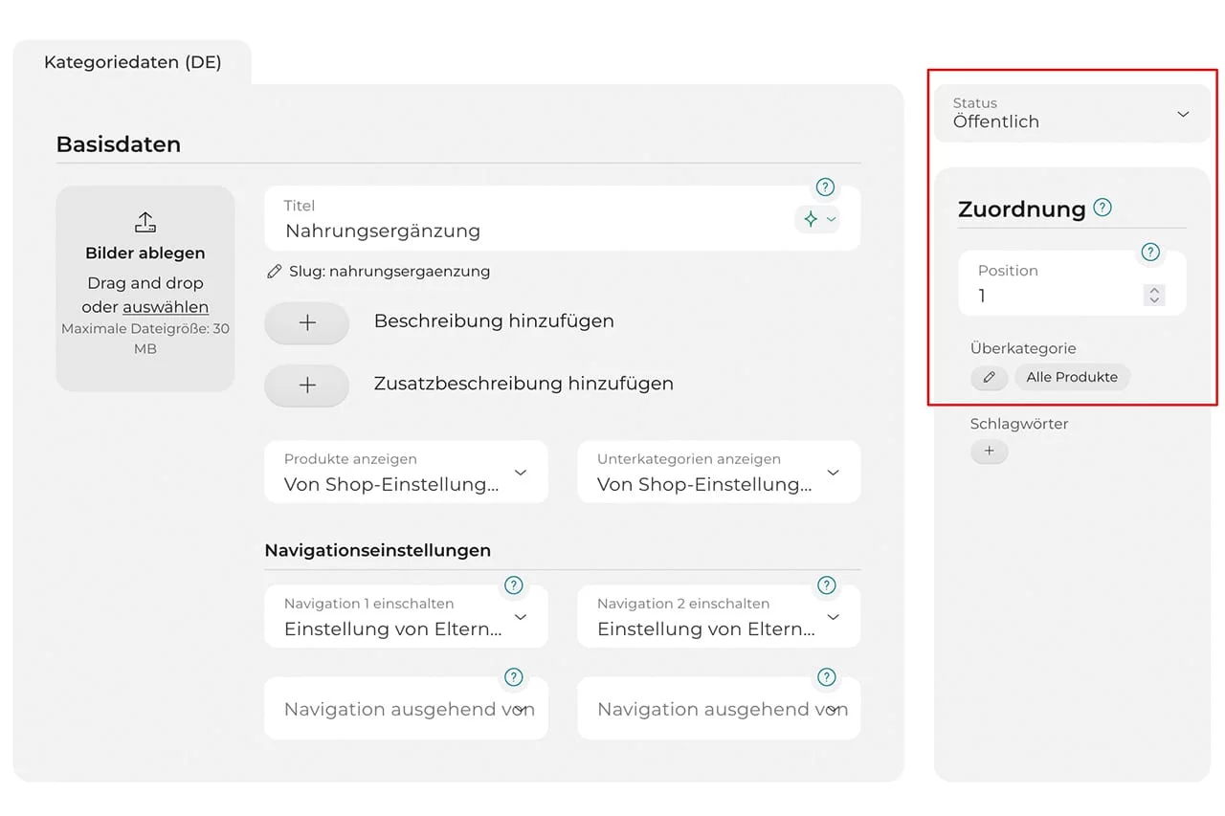Click the pencil icon to edit Slug
The width and height of the screenshot is (1225, 816).
tap(275, 272)
